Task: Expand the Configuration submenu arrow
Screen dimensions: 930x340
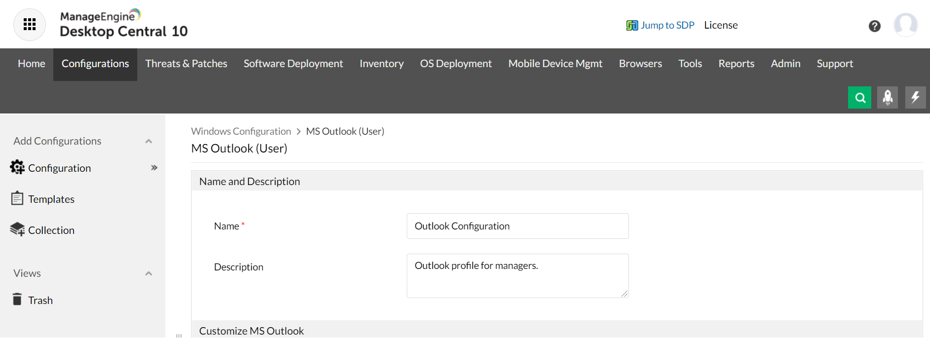Action: [x=154, y=168]
